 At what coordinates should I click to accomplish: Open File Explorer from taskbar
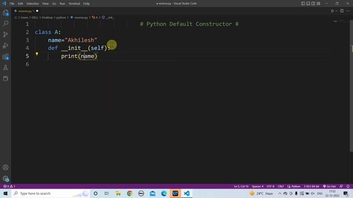(118, 193)
